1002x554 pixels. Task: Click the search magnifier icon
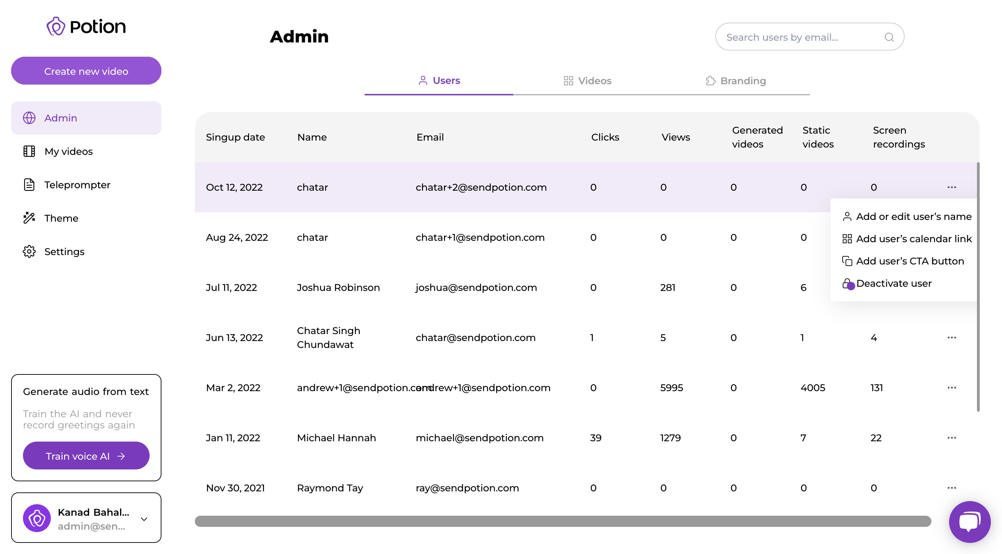(x=889, y=37)
